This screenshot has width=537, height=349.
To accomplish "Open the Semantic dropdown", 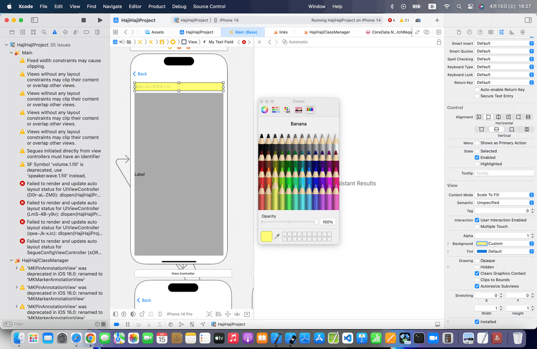I will (x=505, y=203).
